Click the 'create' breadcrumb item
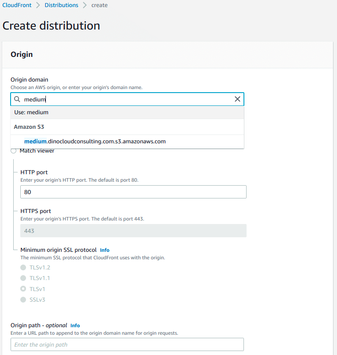The width and height of the screenshot is (337, 355). coord(99,5)
